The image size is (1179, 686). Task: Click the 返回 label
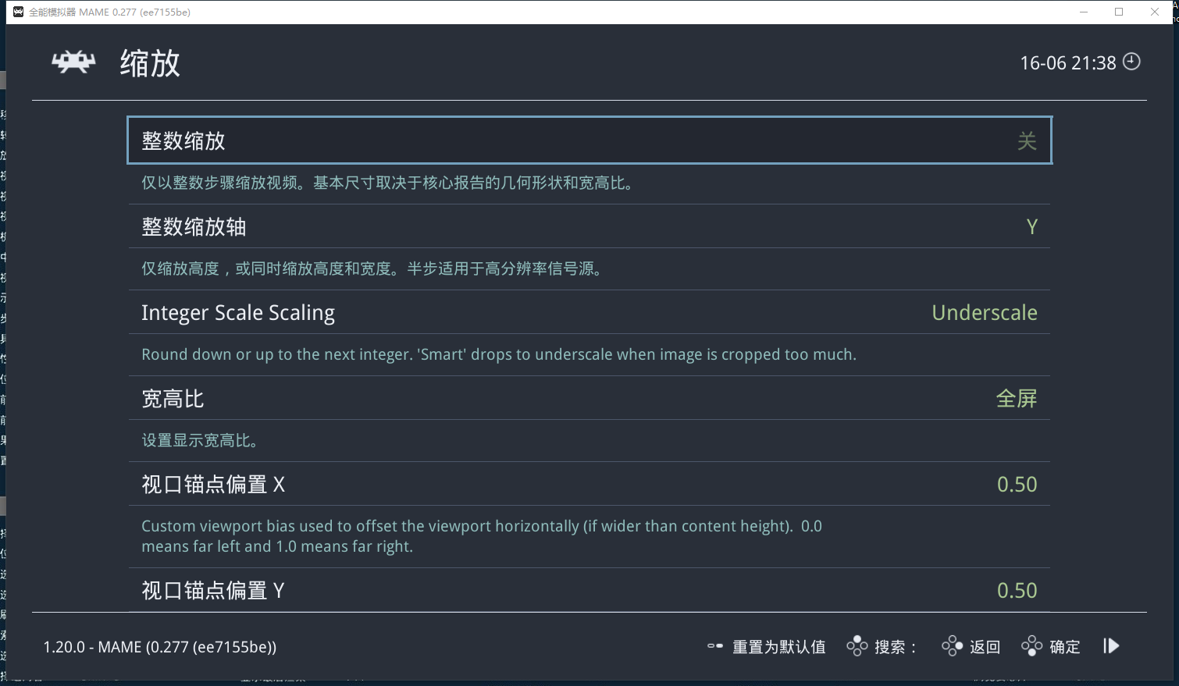coord(985,647)
